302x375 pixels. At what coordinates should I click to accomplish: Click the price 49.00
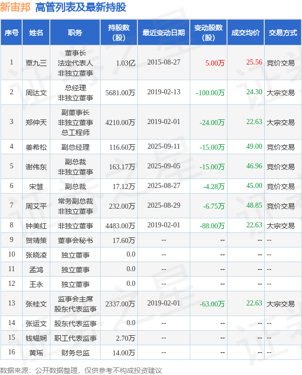[254, 146]
